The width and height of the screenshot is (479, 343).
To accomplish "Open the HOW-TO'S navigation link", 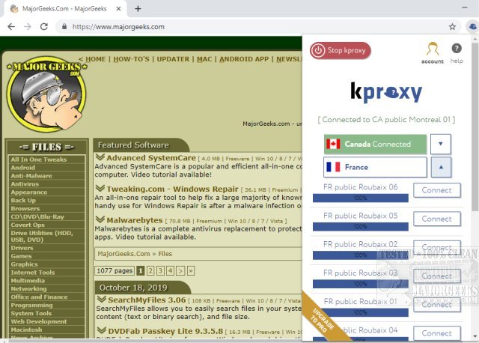I will tap(132, 59).
